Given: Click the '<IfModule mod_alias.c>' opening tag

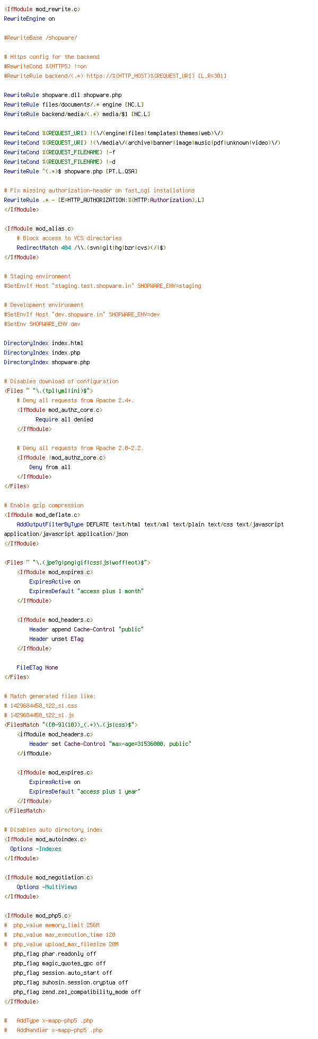Looking at the screenshot, I should click(39, 228).
